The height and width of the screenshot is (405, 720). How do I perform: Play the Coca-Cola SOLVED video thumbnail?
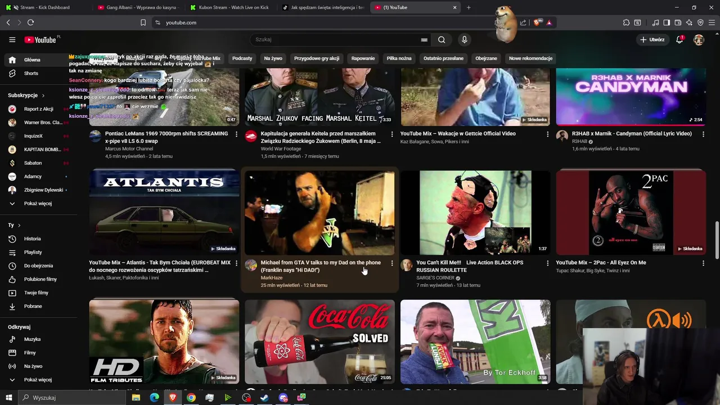point(319,341)
